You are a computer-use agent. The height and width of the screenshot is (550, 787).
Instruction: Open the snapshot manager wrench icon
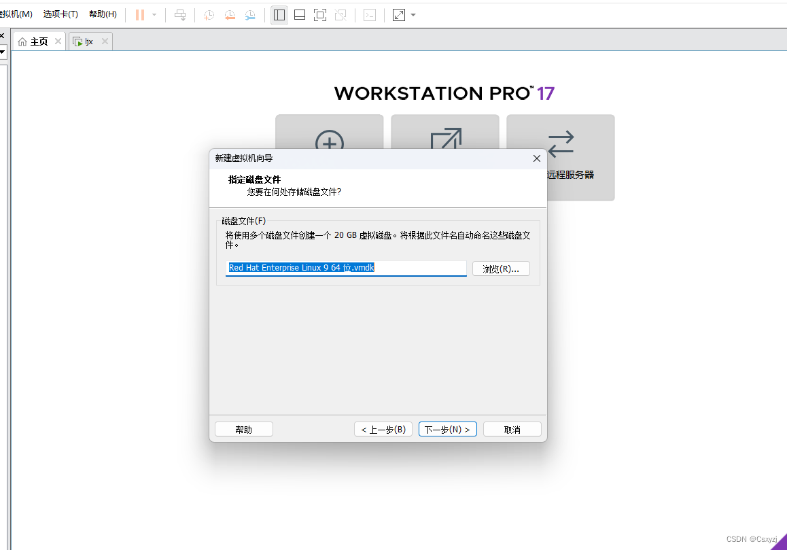250,15
